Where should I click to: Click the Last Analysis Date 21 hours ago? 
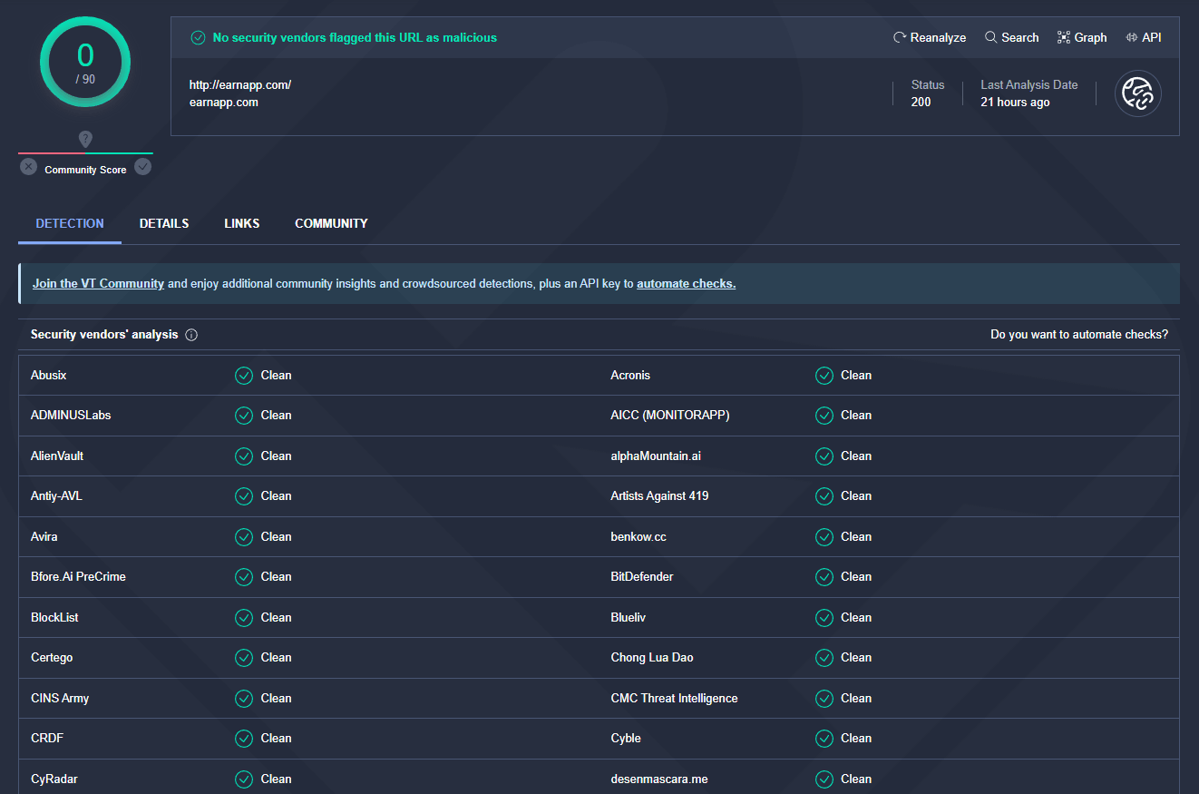click(1015, 103)
